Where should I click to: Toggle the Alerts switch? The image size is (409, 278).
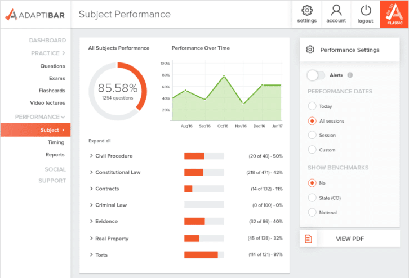316,75
